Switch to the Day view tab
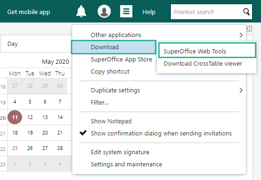Screen dimensions: 261x180 coord(13,44)
